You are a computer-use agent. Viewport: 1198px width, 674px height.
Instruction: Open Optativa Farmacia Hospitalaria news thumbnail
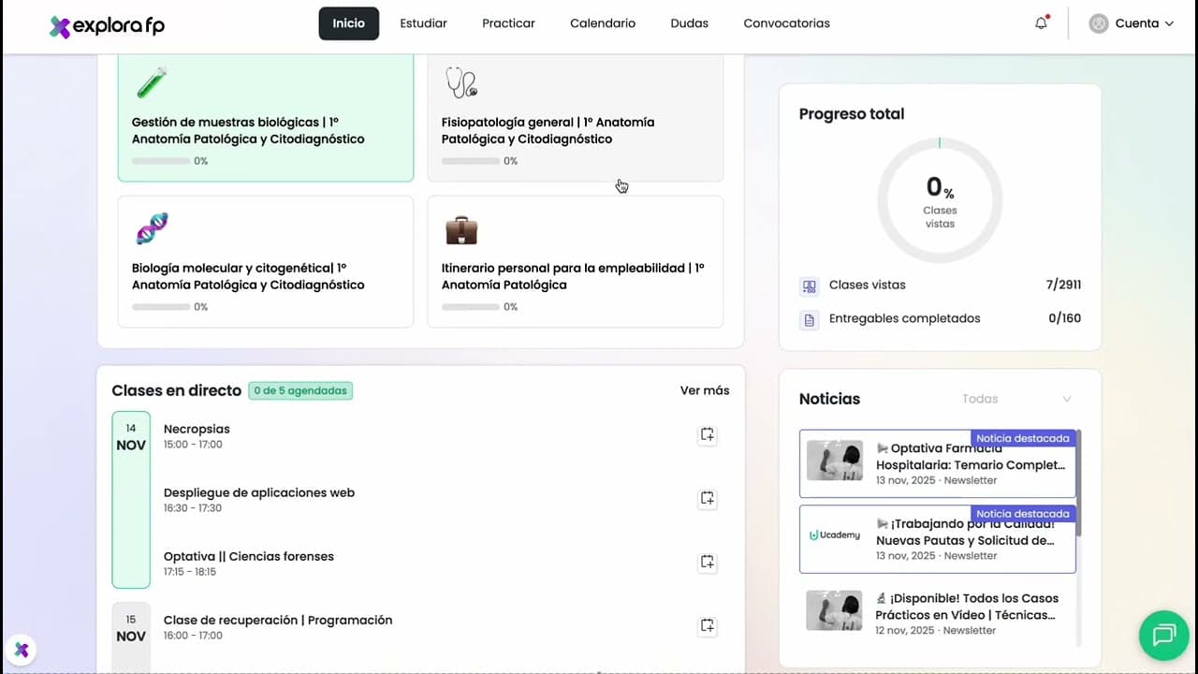point(834,461)
